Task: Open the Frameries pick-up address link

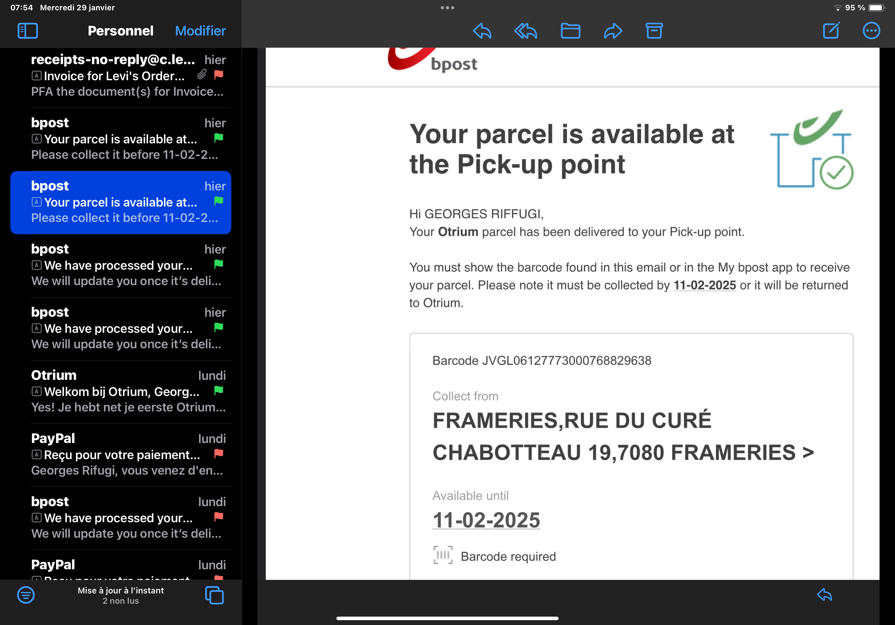Action: [x=622, y=436]
